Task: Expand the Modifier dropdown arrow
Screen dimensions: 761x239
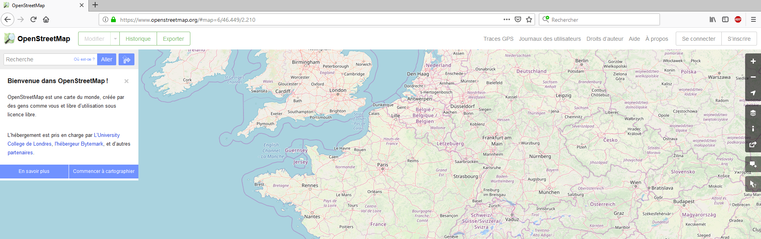Action: click(x=115, y=39)
